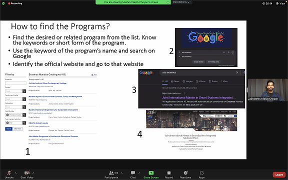Open the Chat icon
The height and width of the screenshot is (180, 288).
[133, 173]
